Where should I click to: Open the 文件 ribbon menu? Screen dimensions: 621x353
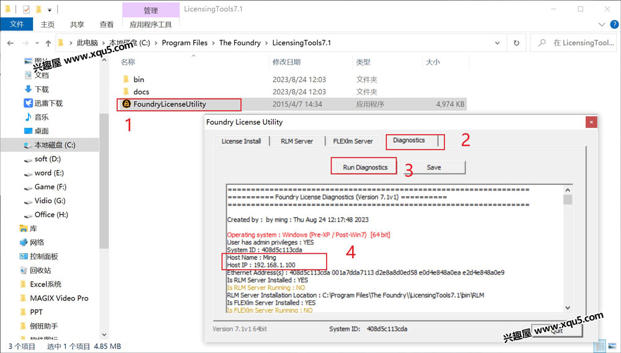(x=17, y=24)
